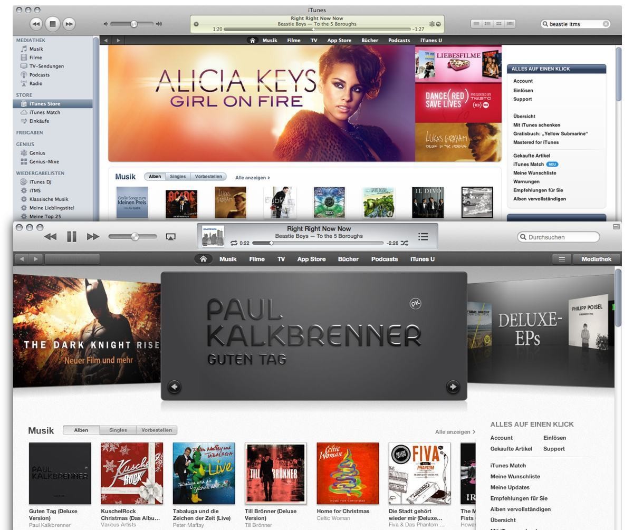633x530 pixels.
Task: Pause playback in the lower iTunes player
Action: point(72,237)
